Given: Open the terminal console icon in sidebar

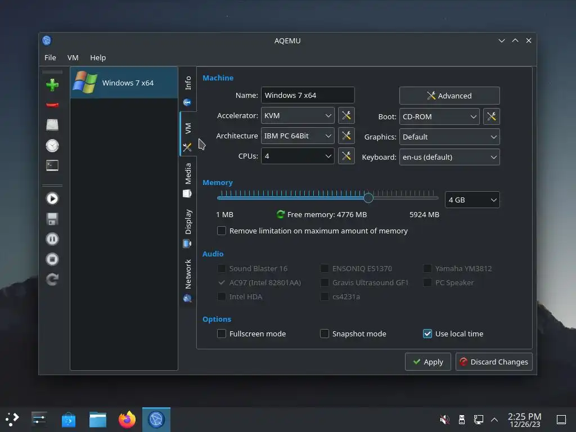Looking at the screenshot, I should click(52, 166).
